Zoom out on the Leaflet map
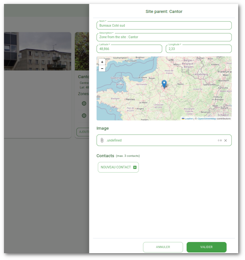 (x=102, y=68)
